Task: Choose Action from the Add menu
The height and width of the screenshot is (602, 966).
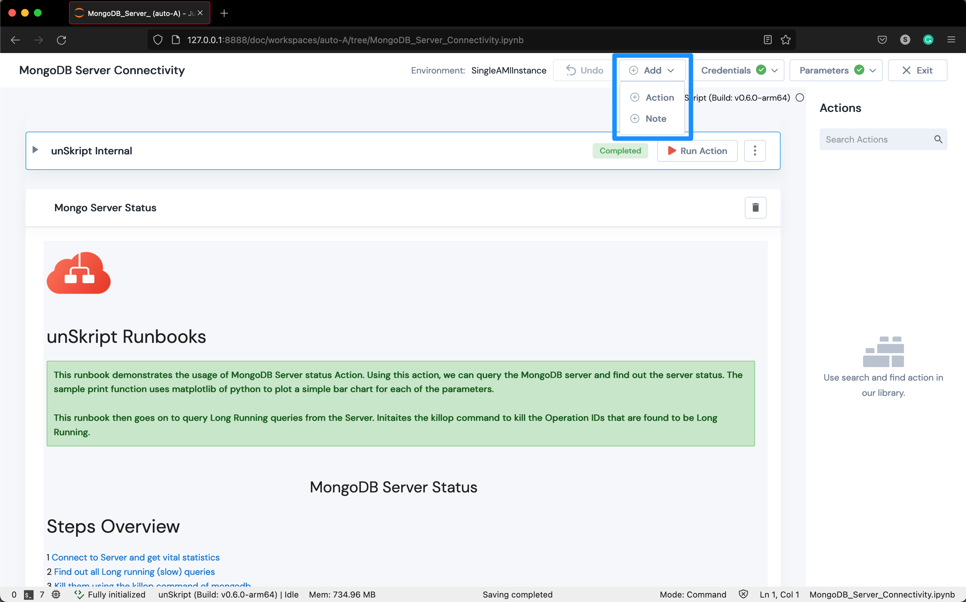Action: [652, 97]
